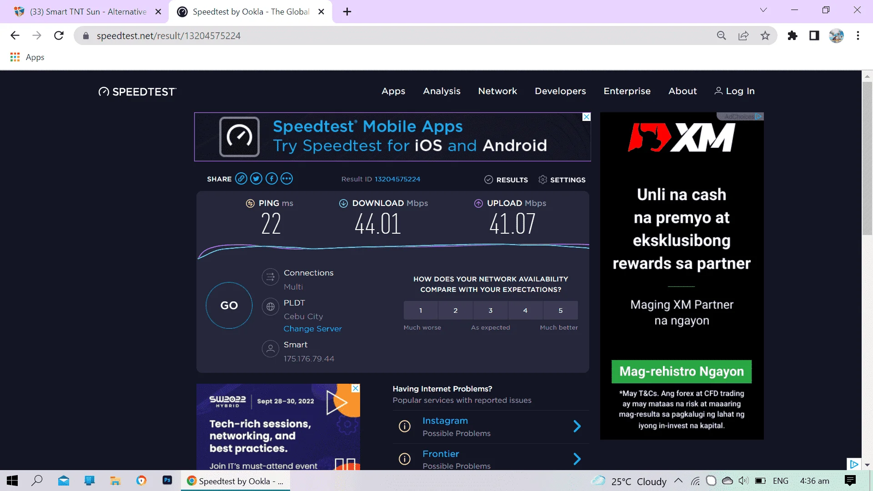Copy the result link via share icon

241,179
